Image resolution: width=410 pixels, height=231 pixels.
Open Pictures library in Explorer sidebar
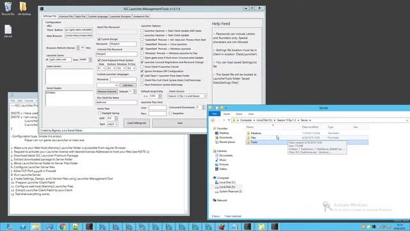point(224,164)
